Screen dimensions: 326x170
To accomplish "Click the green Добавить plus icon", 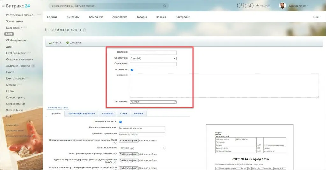I will click(x=68, y=43).
